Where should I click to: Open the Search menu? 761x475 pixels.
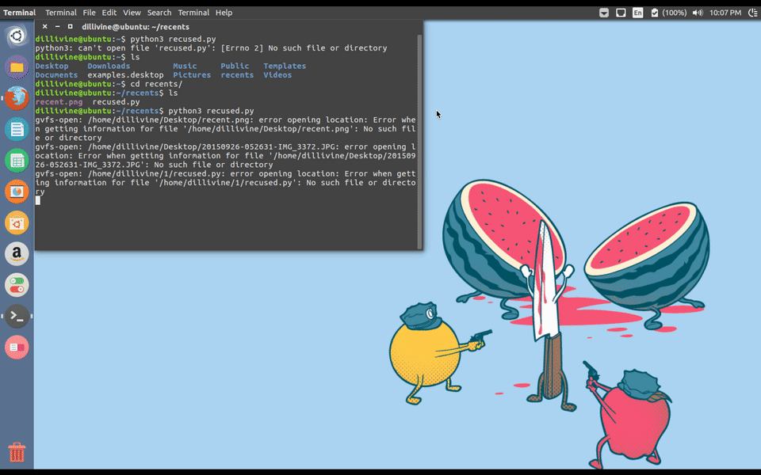point(159,13)
